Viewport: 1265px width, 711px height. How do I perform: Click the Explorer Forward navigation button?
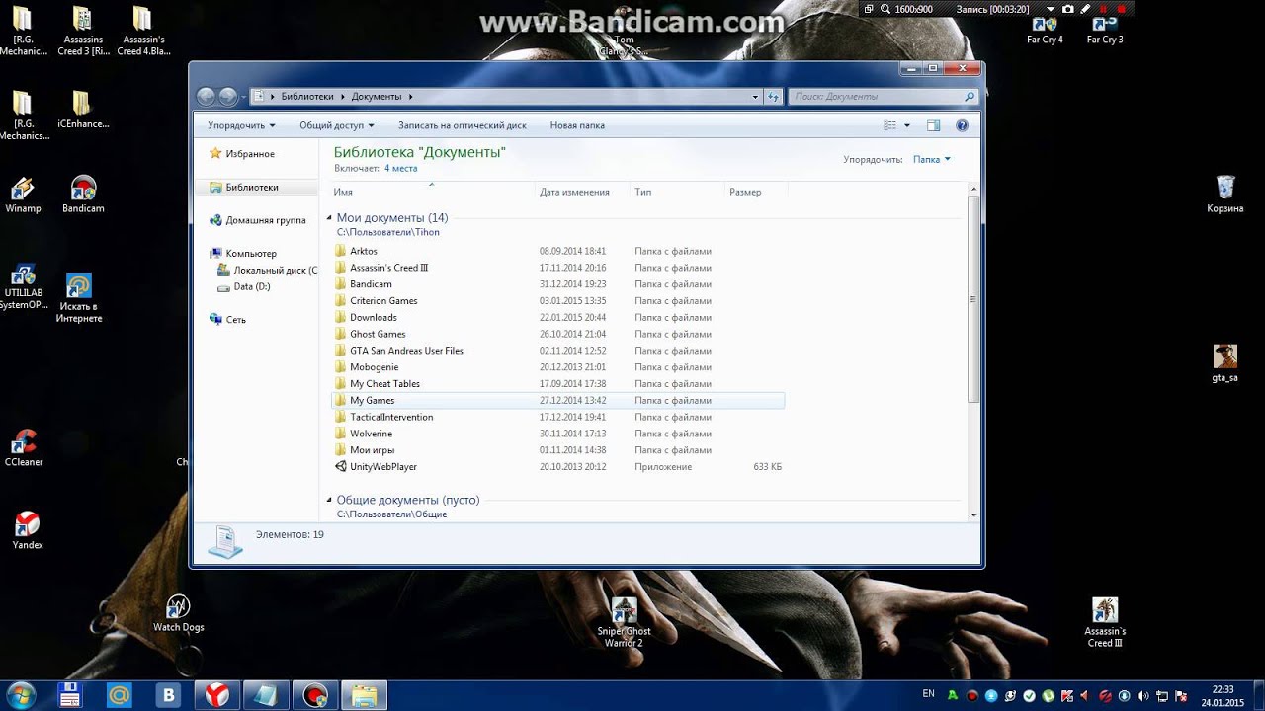click(x=227, y=96)
